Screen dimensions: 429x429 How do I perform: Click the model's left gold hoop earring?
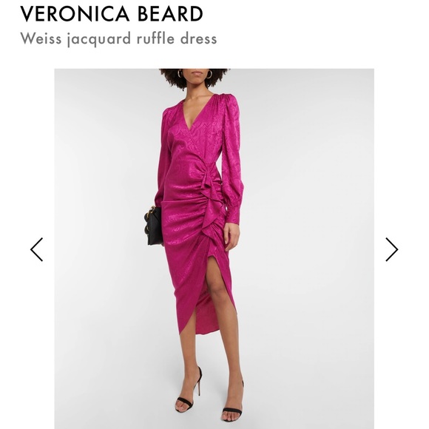(x=180, y=74)
